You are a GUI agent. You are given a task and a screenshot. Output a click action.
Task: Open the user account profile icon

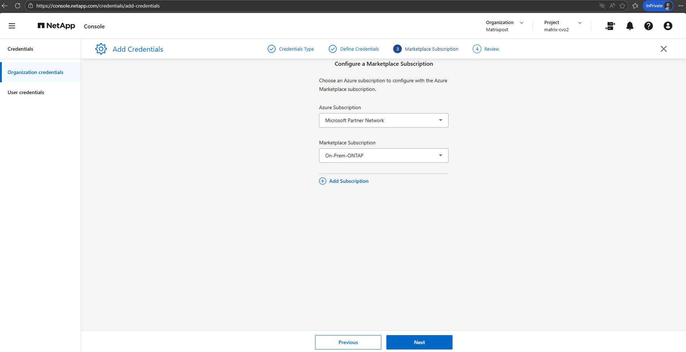(668, 26)
